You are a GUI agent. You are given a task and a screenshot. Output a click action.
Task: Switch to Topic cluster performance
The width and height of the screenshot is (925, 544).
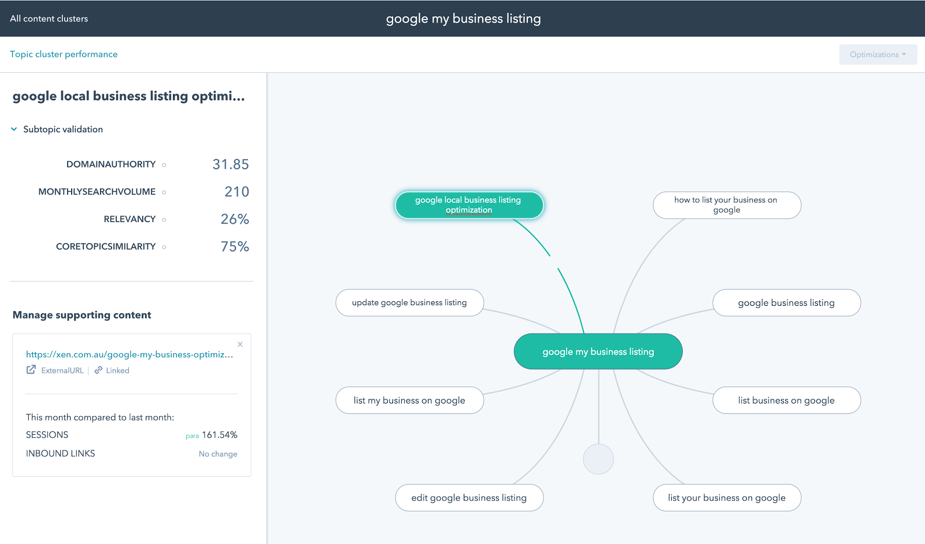tap(64, 54)
